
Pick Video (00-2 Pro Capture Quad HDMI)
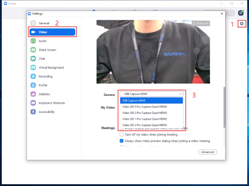(x=152, y=125)
